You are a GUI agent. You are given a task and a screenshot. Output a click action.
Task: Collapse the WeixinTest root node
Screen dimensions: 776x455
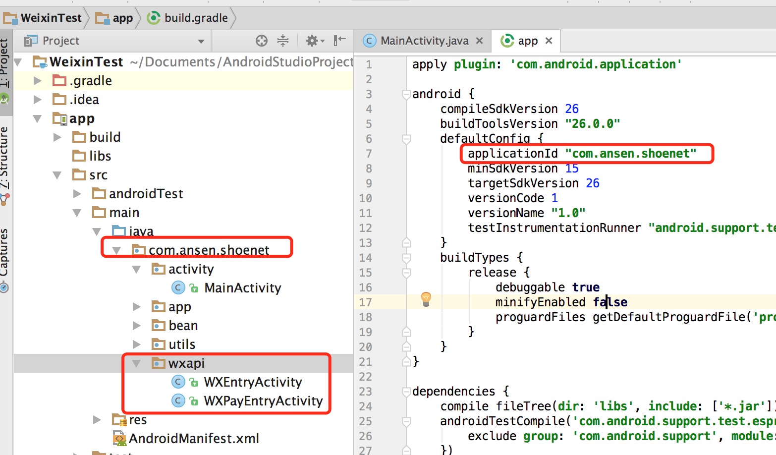(18, 62)
